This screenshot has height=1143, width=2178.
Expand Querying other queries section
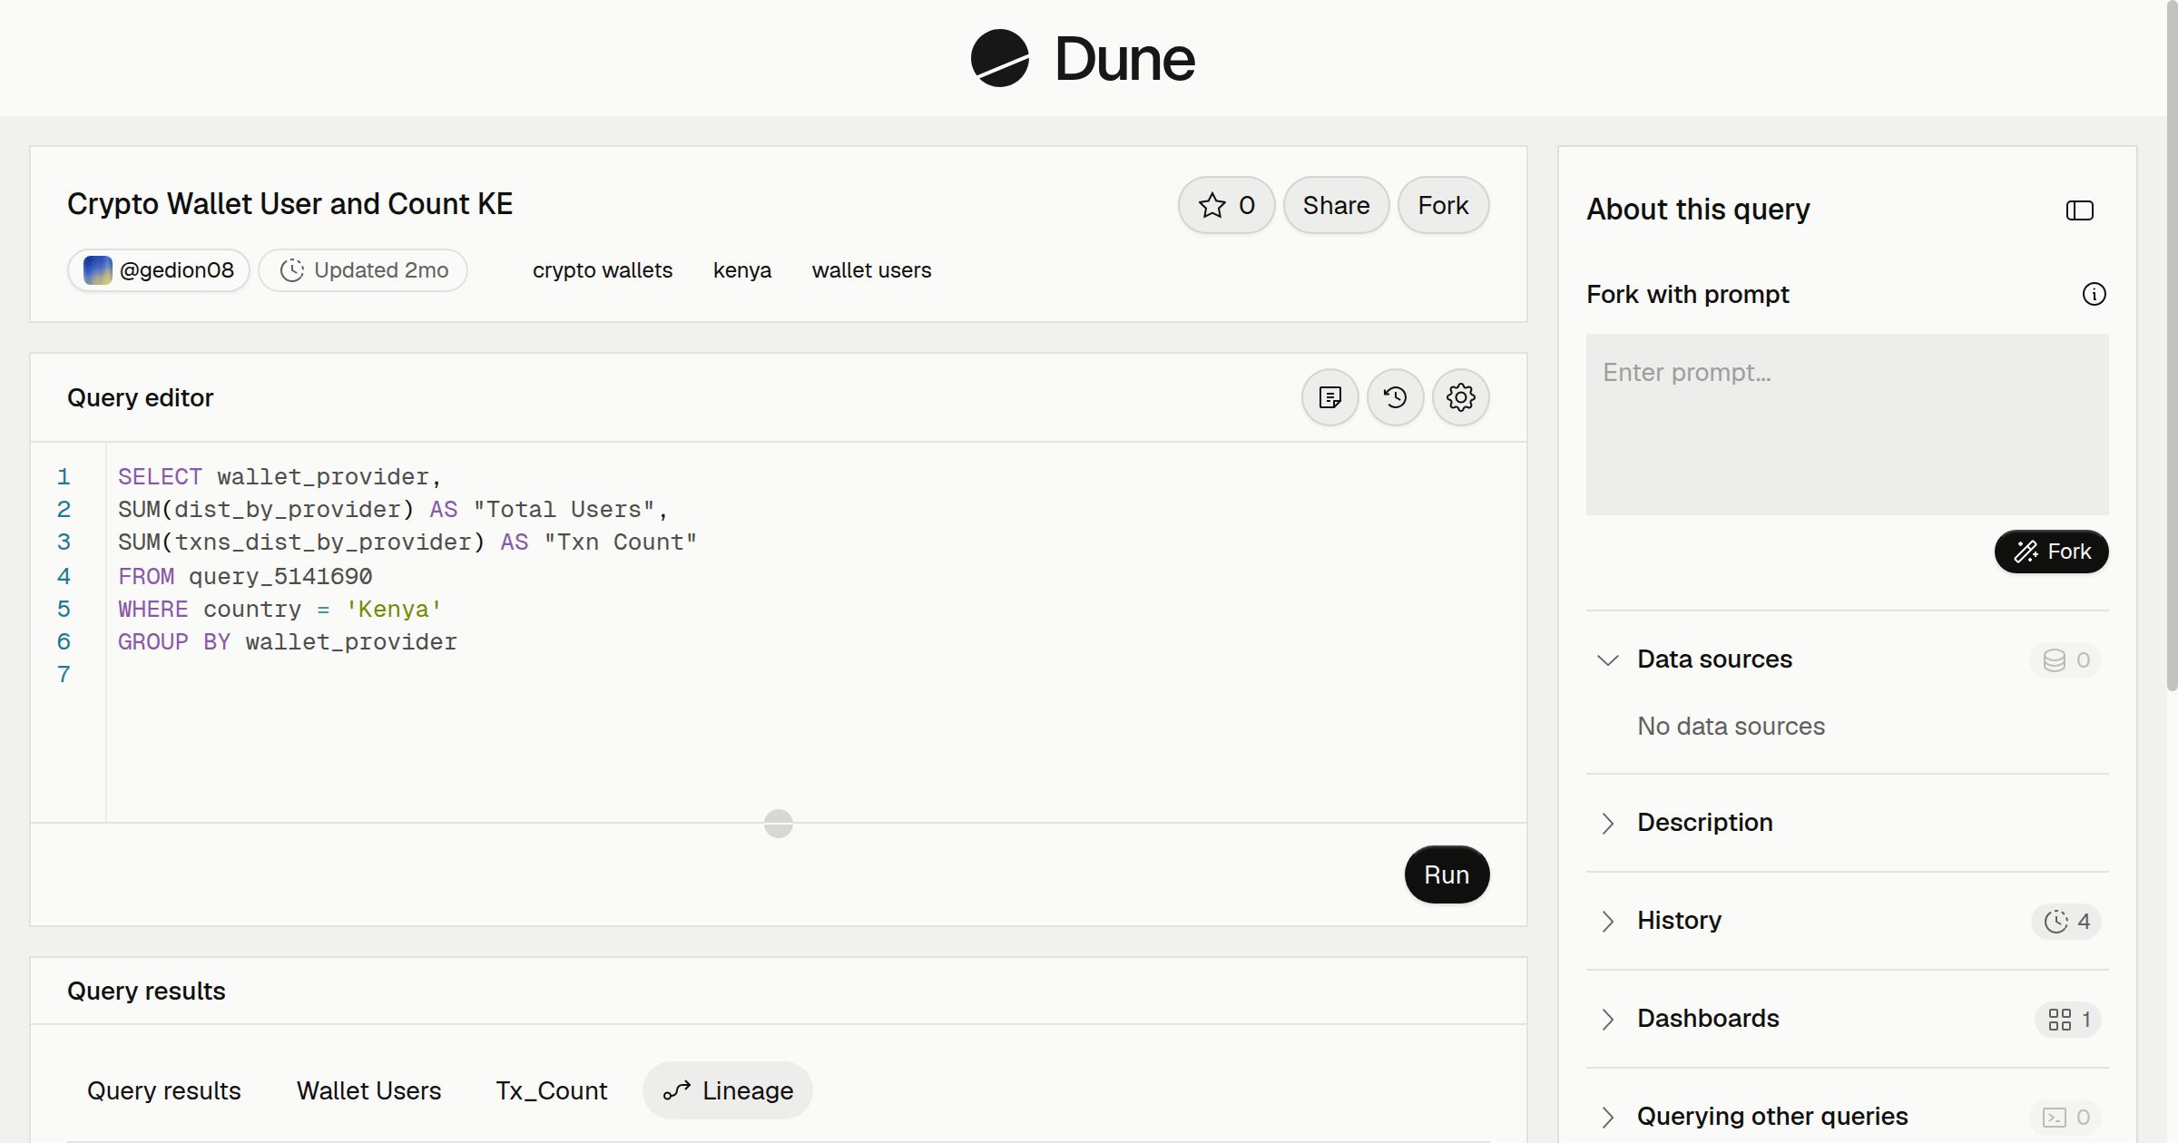tap(1607, 1117)
